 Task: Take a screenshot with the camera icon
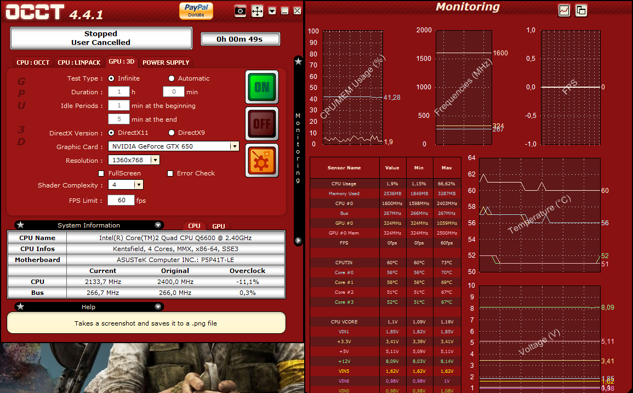click(x=240, y=11)
